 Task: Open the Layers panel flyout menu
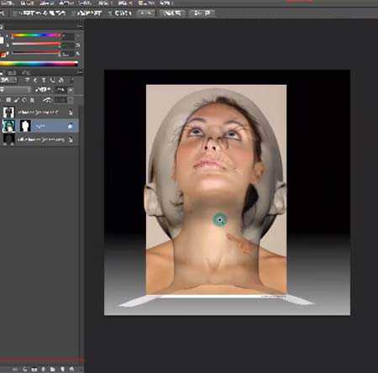point(81,72)
